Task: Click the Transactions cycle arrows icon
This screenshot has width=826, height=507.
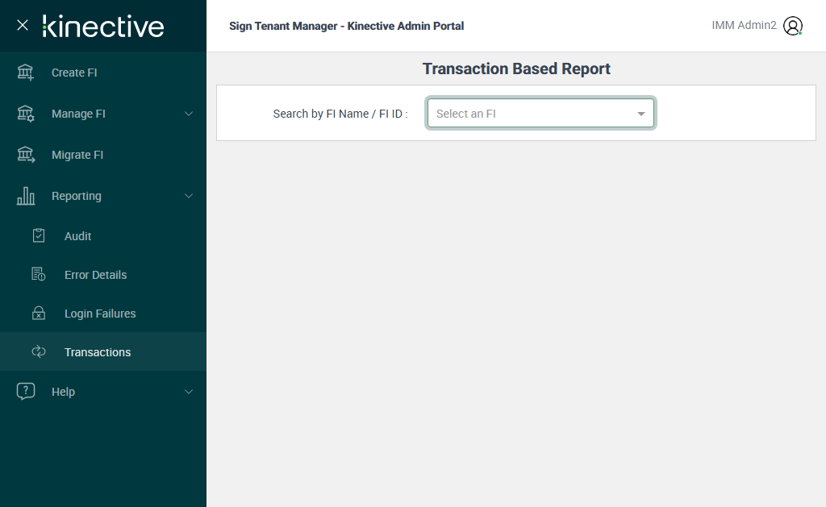Action: point(39,351)
